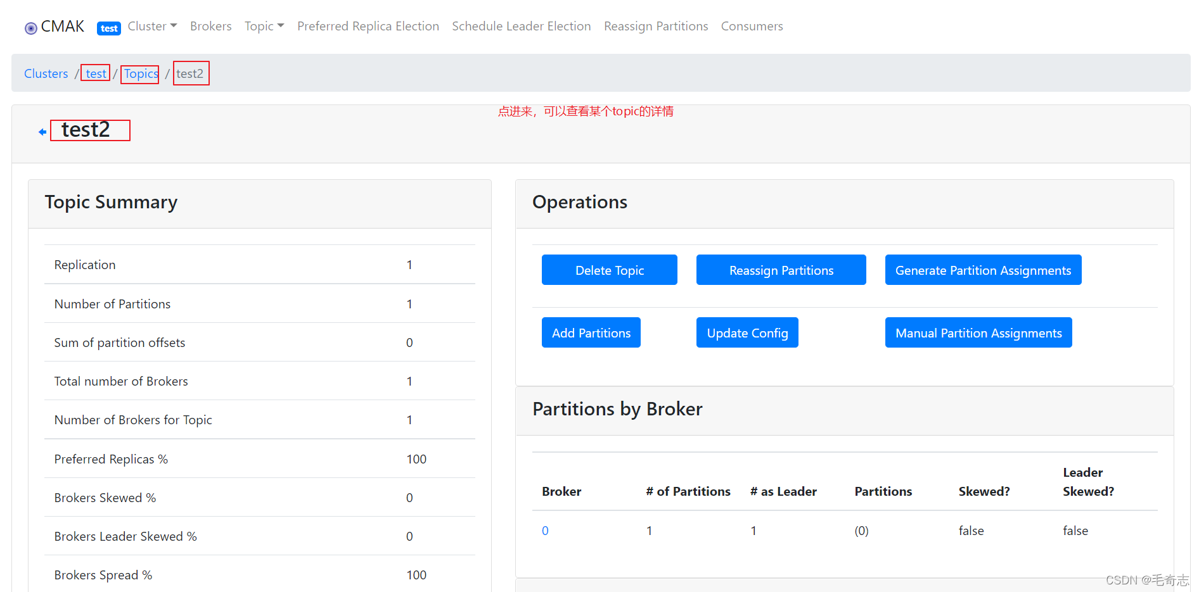The width and height of the screenshot is (1199, 592).
Task: Click the Brokers Spread value 100
Action: point(416,575)
